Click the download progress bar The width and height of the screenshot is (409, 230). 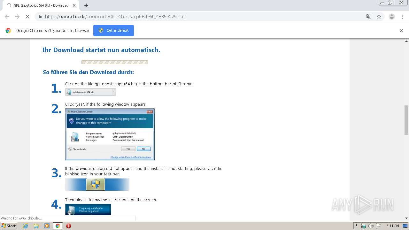(115, 62)
